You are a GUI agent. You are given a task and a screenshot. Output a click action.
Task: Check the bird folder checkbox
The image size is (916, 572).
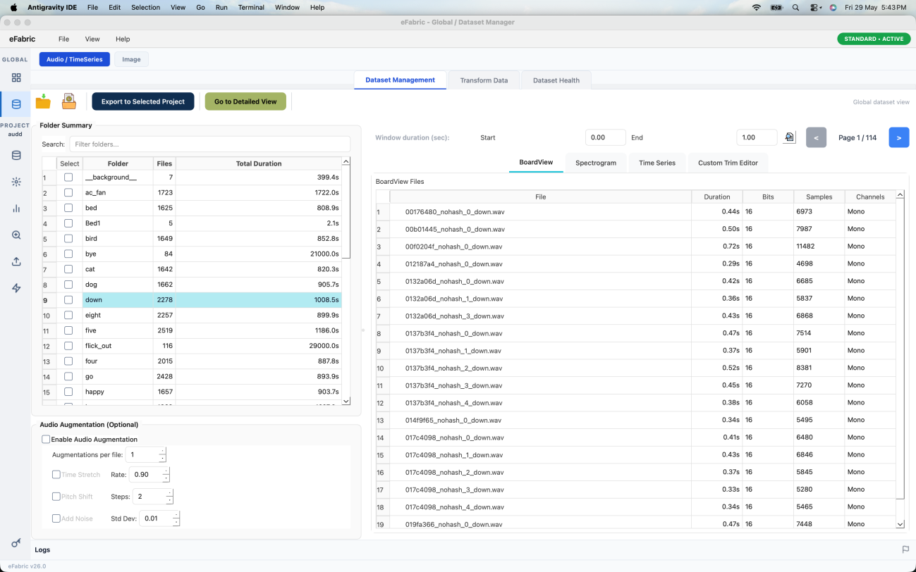[x=68, y=239]
